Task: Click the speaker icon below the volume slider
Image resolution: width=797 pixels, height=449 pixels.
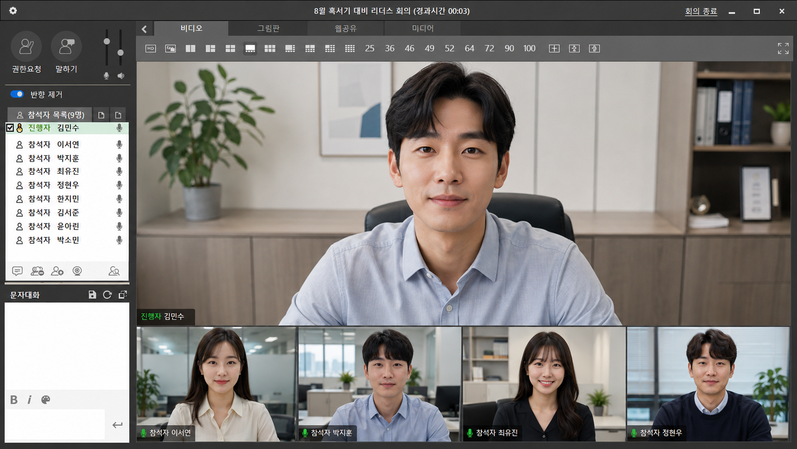Action: pyautogui.click(x=121, y=76)
